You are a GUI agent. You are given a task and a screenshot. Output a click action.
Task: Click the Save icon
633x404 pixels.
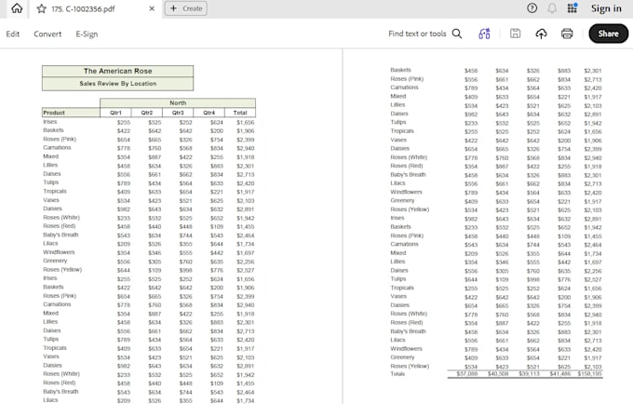pos(515,34)
